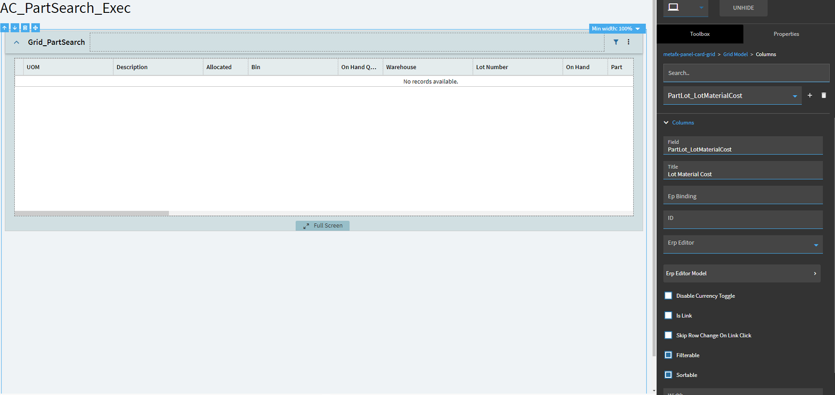Click the On Hand column header
Image resolution: width=835 pixels, height=395 pixels.
pos(585,67)
